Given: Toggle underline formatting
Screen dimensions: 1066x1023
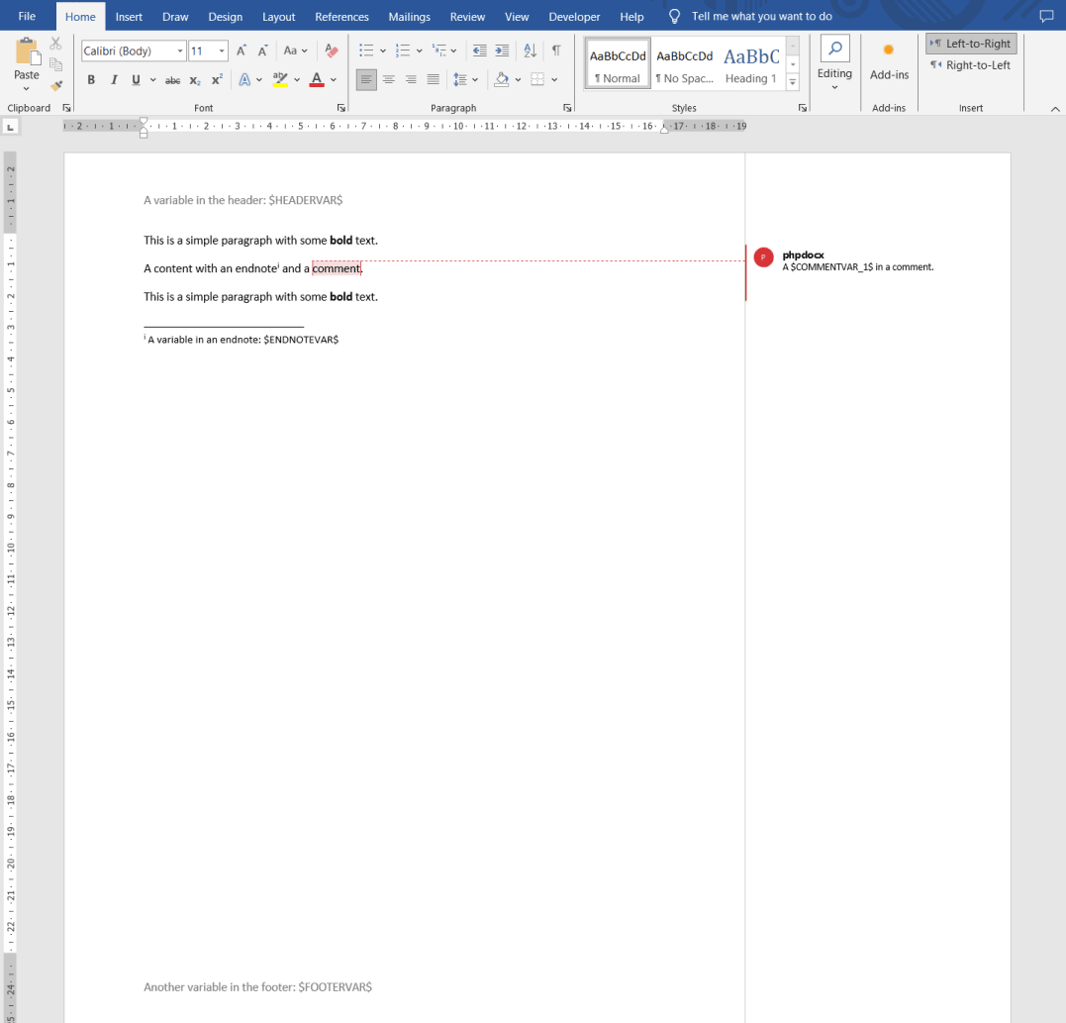Looking at the screenshot, I should click(136, 79).
